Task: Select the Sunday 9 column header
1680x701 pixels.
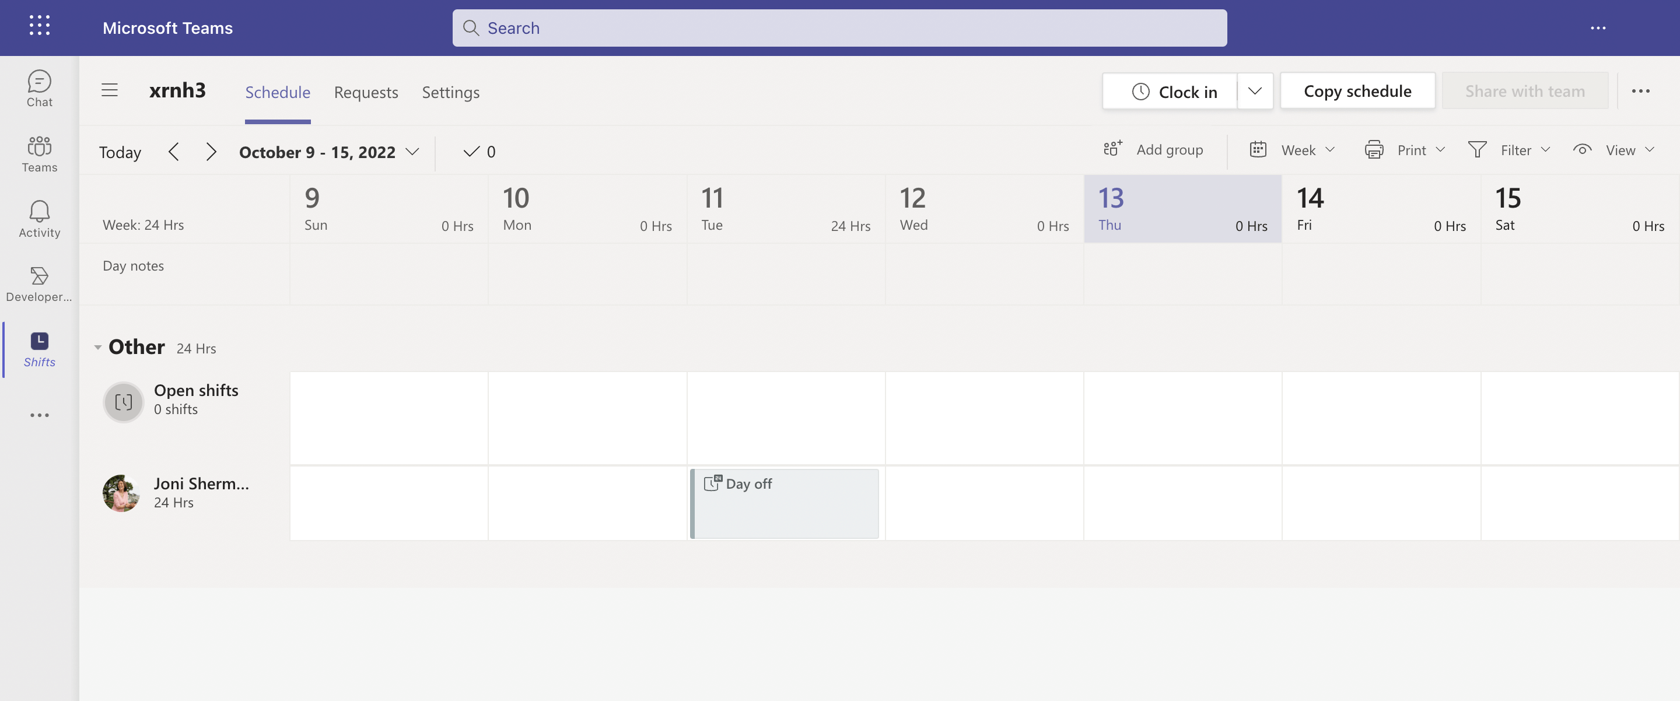Action: pos(388,209)
